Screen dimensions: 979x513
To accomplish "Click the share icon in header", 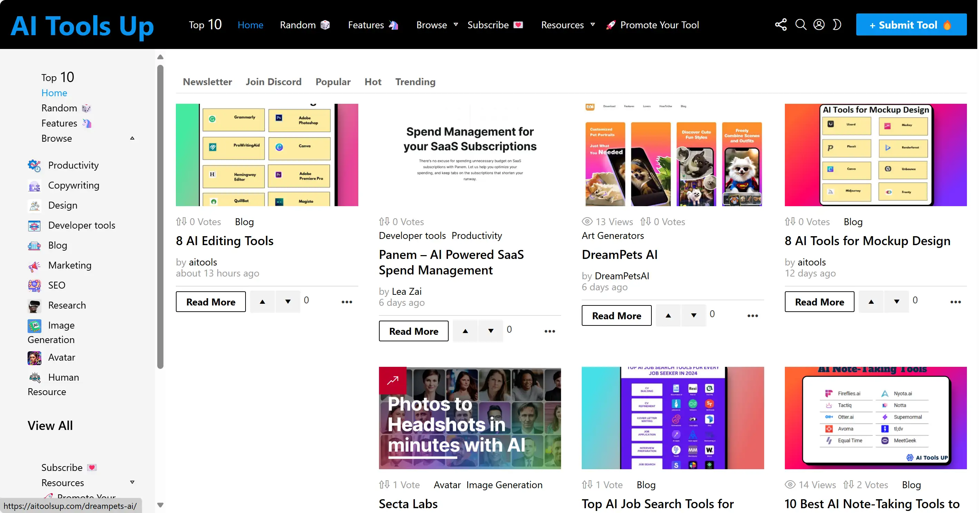I will coord(781,25).
